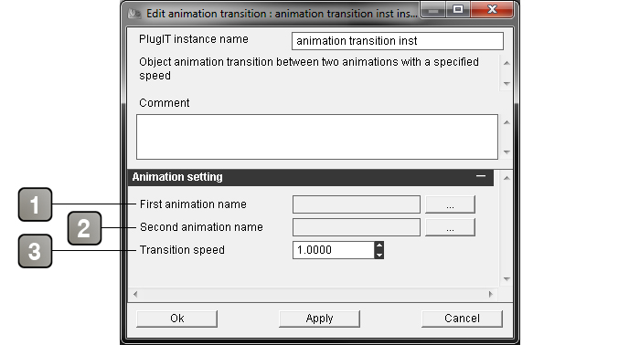640x345 pixels.
Task: Click the Comment box's scroll-down arrow
Action: click(x=507, y=152)
